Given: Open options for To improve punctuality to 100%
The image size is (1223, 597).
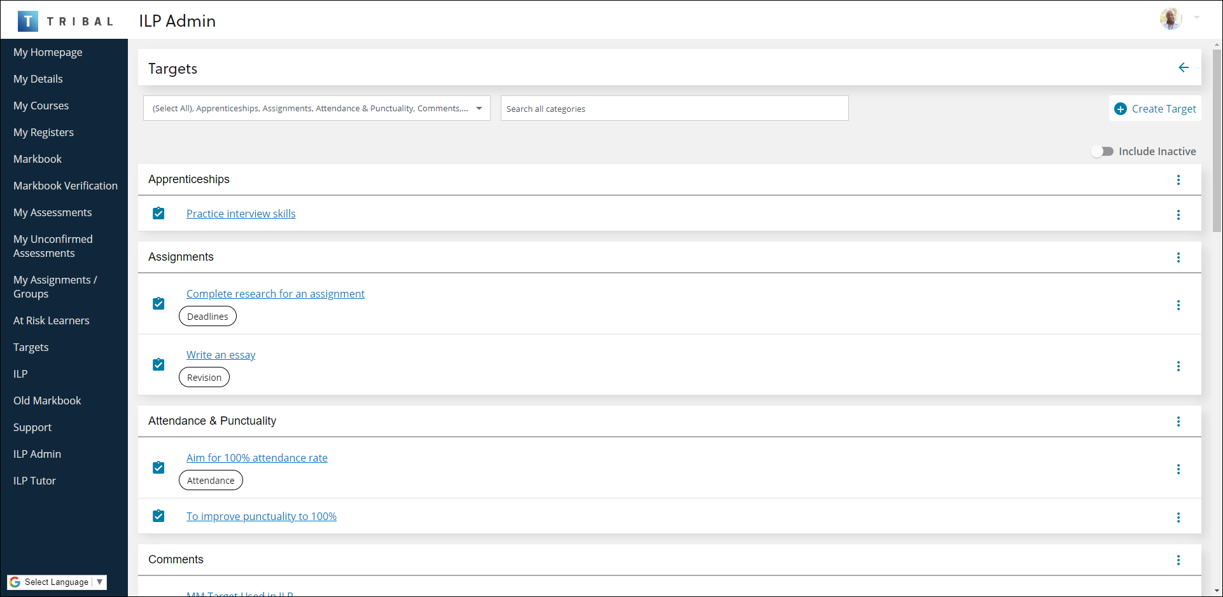Looking at the screenshot, I should 1178,518.
